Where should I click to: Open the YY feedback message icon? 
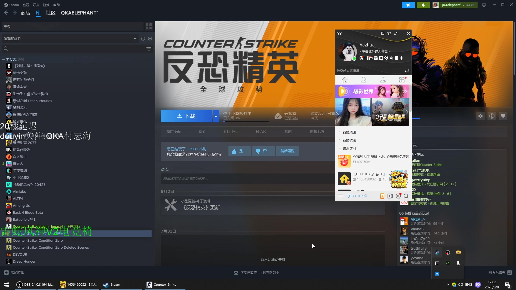382,34
